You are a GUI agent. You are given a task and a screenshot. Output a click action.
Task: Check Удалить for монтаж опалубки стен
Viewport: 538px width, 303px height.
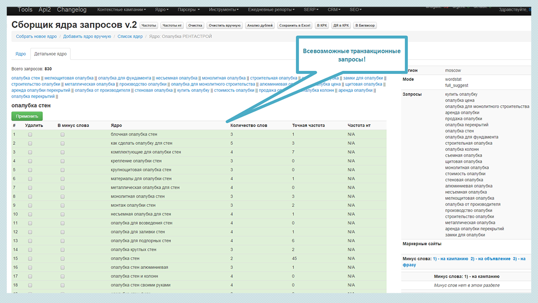pos(30,205)
